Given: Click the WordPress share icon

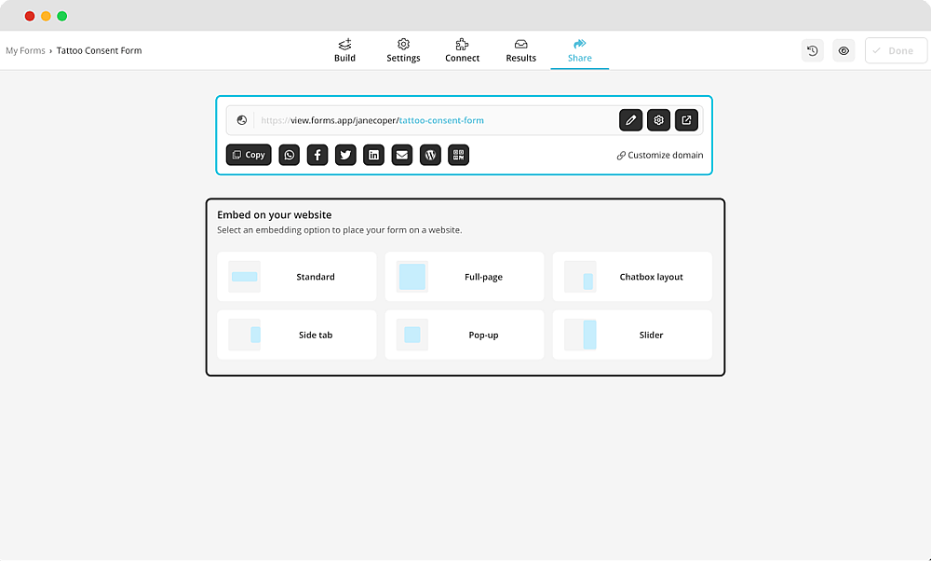Looking at the screenshot, I should (430, 155).
